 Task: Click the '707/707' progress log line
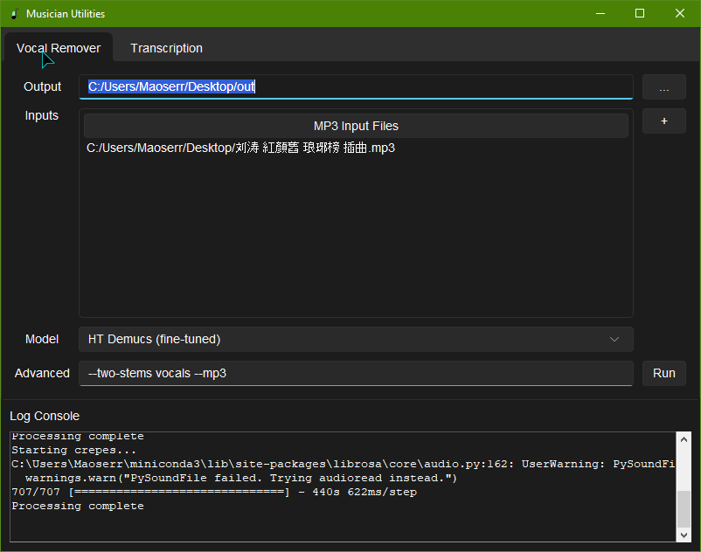pyautogui.click(x=214, y=492)
